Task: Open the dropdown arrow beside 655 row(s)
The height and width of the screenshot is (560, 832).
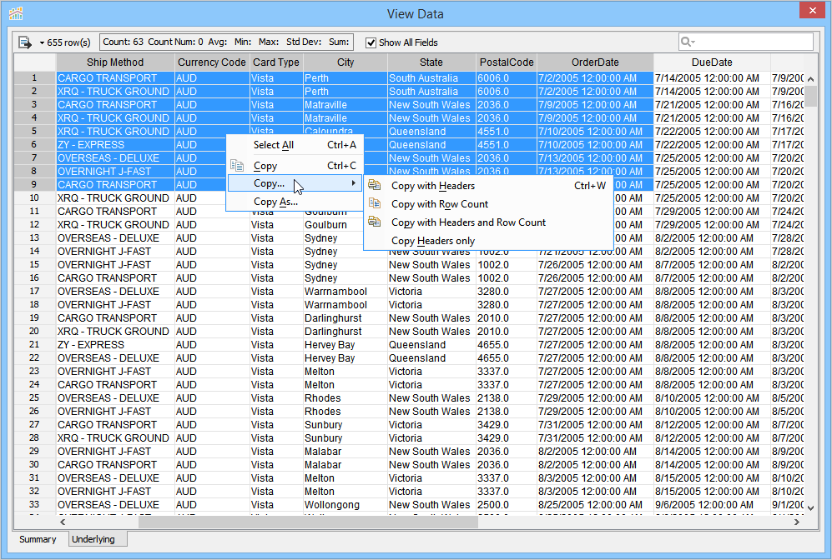Action: click(x=42, y=42)
